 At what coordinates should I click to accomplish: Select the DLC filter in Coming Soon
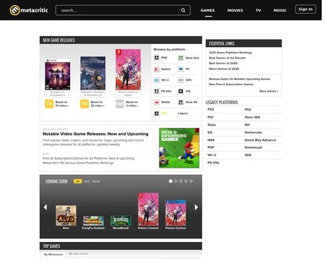click(x=87, y=181)
